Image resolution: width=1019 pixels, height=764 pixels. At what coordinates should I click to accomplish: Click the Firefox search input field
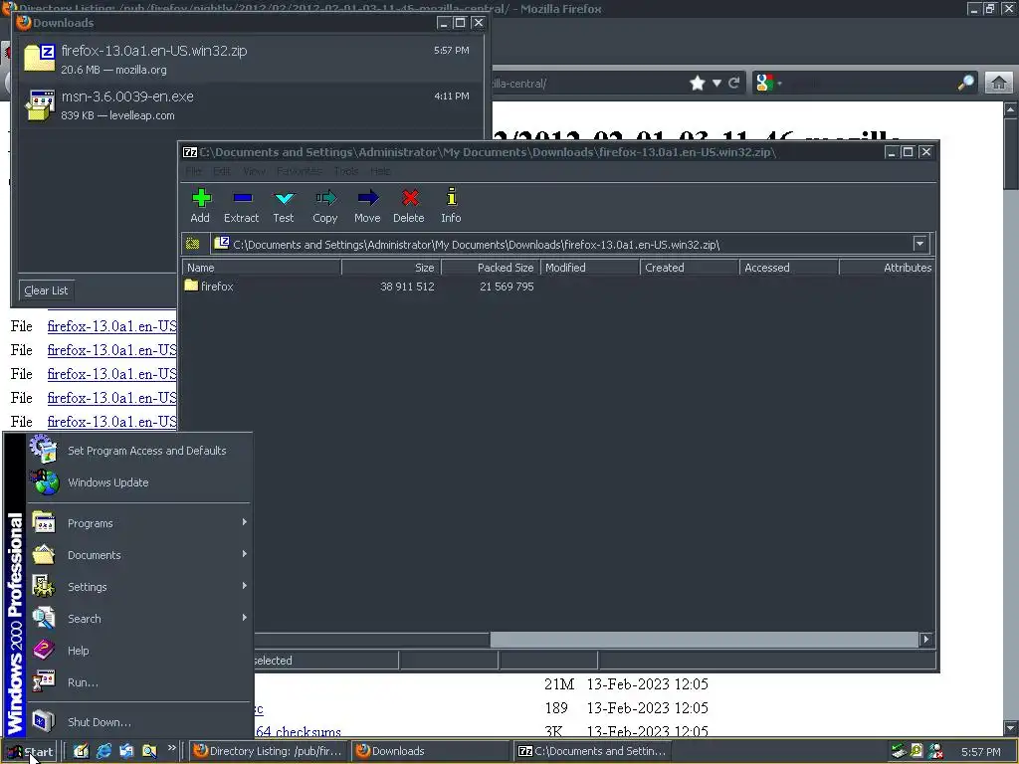tap(868, 84)
